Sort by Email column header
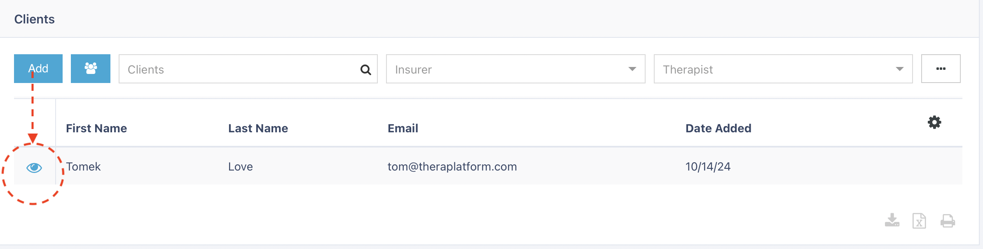 (403, 128)
